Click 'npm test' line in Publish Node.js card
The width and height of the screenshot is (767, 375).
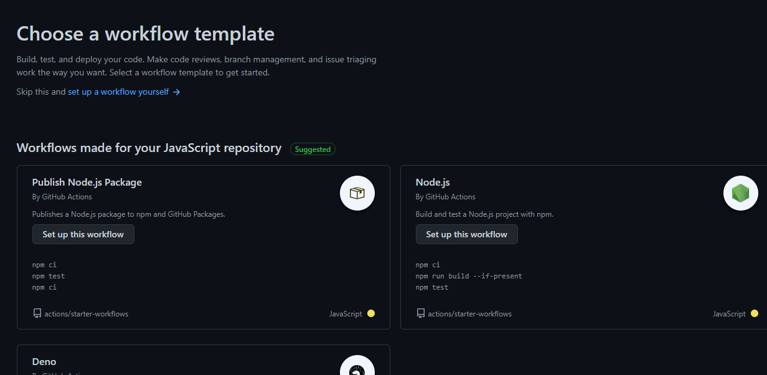pyautogui.click(x=49, y=276)
